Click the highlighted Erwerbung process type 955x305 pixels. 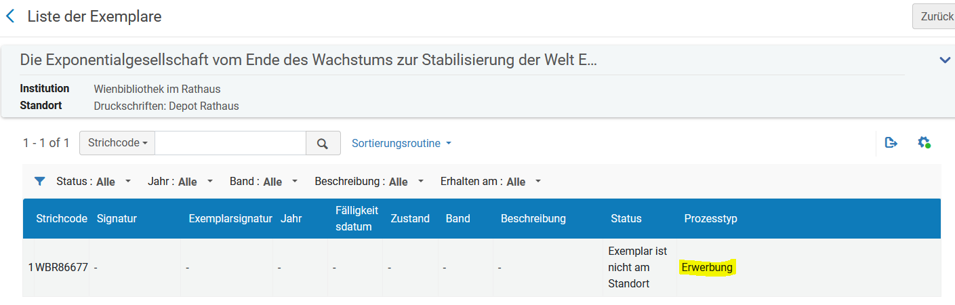[707, 267]
